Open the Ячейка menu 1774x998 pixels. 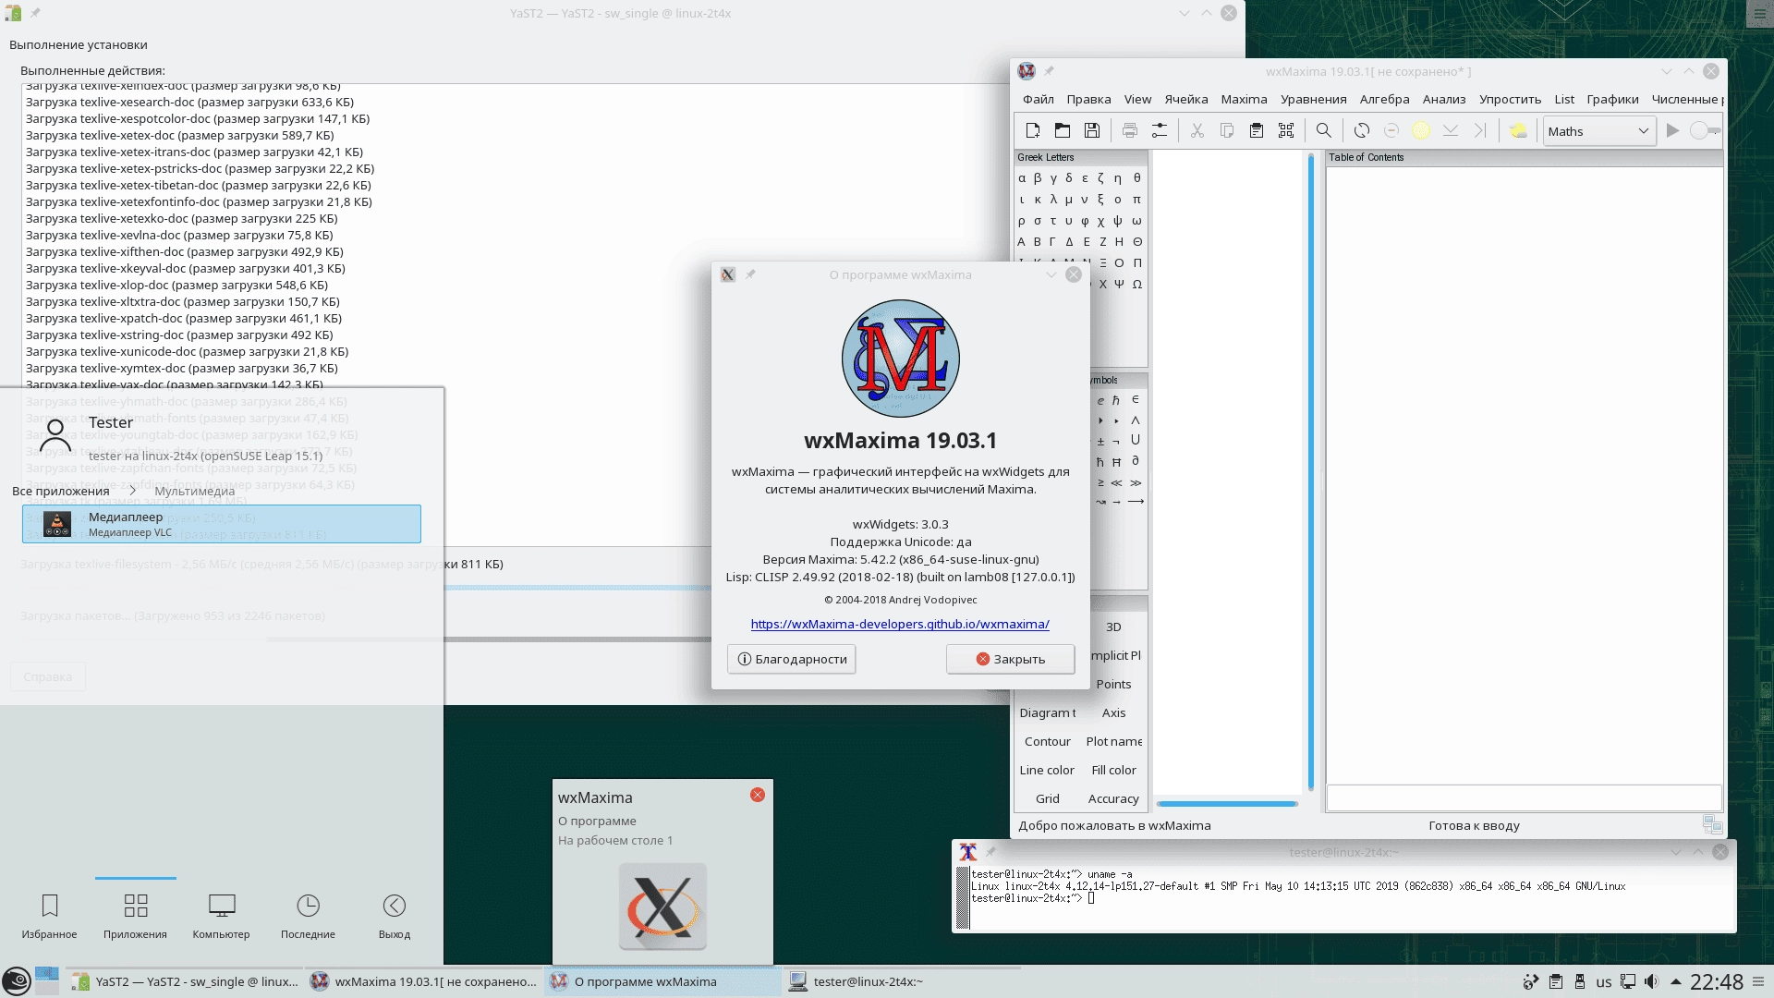[1186, 99]
